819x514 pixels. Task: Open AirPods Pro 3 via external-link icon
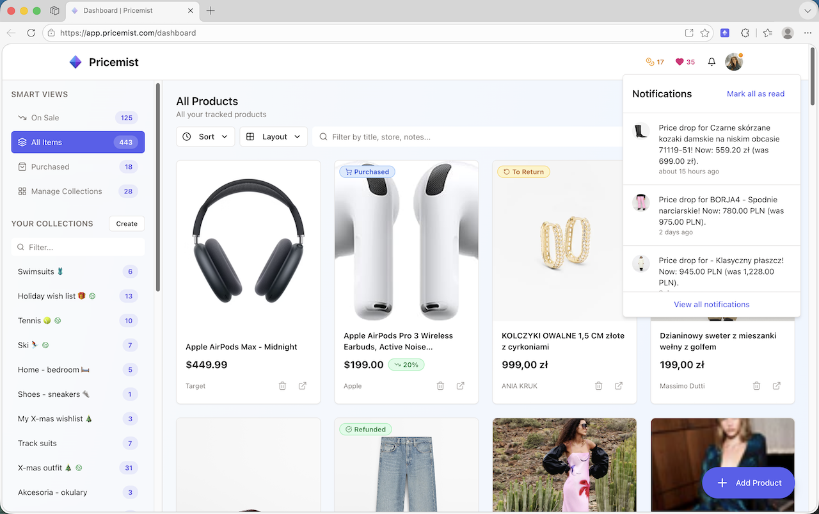tap(460, 386)
